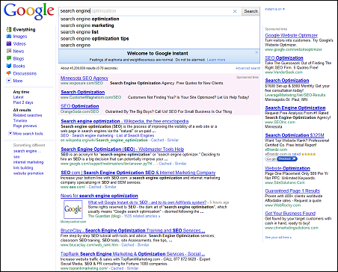Select the Images search category
Viewport: 338px width, 272px height.
(20, 37)
